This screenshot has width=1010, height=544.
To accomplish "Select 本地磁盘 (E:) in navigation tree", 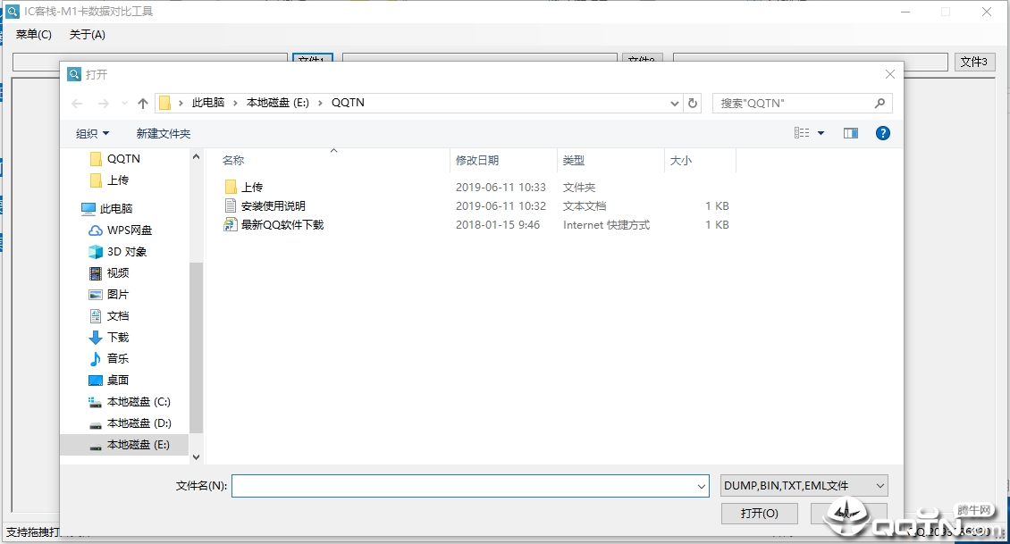I will click(123, 445).
